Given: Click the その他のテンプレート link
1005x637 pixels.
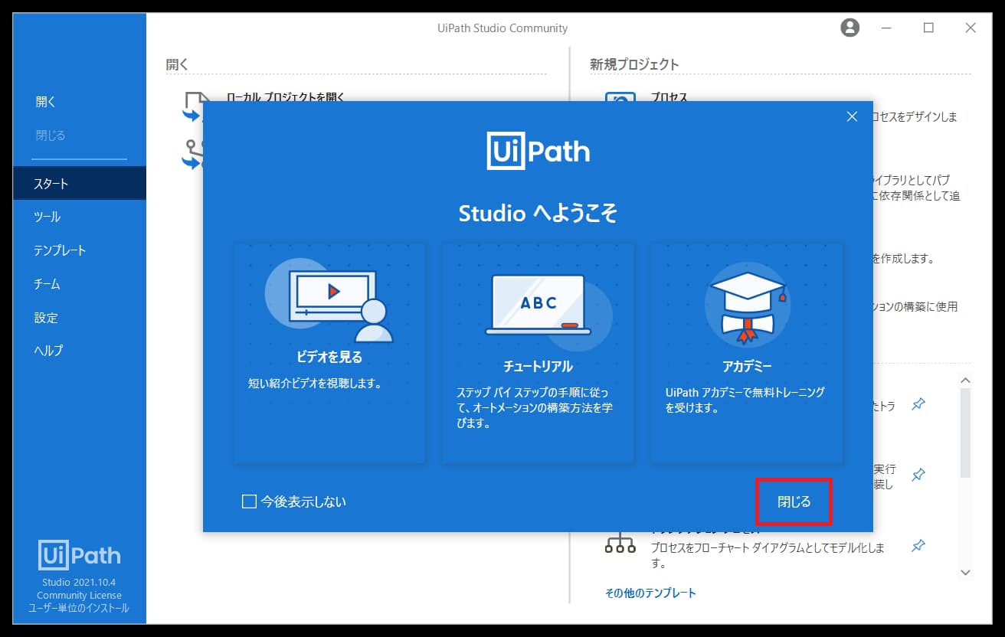Looking at the screenshot, I should click(650, 593).
